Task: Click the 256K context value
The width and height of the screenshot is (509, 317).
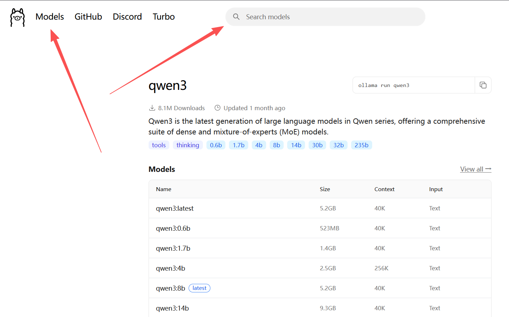Action: tap(381, 268)
